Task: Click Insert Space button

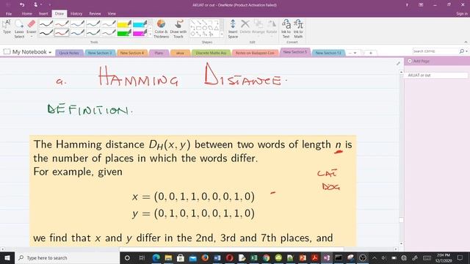Action: coord(233,29)
